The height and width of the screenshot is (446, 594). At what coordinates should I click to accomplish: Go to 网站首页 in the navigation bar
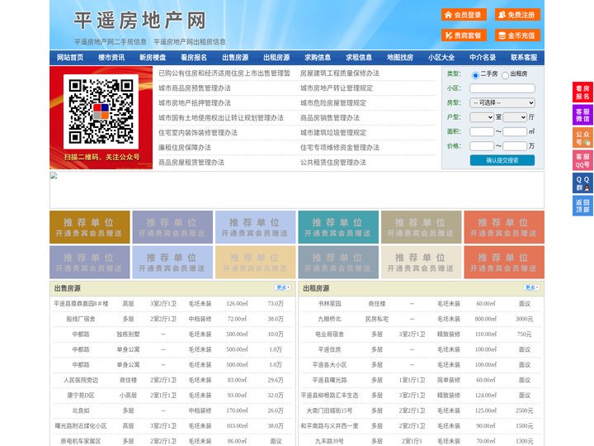click(70, 58)
